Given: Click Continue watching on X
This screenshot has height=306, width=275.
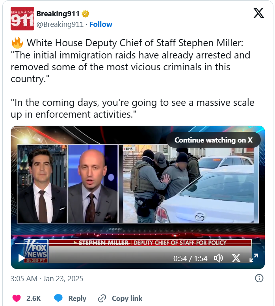Looking at the screenshot, I should pyautogui.click(x=214, y=140).
